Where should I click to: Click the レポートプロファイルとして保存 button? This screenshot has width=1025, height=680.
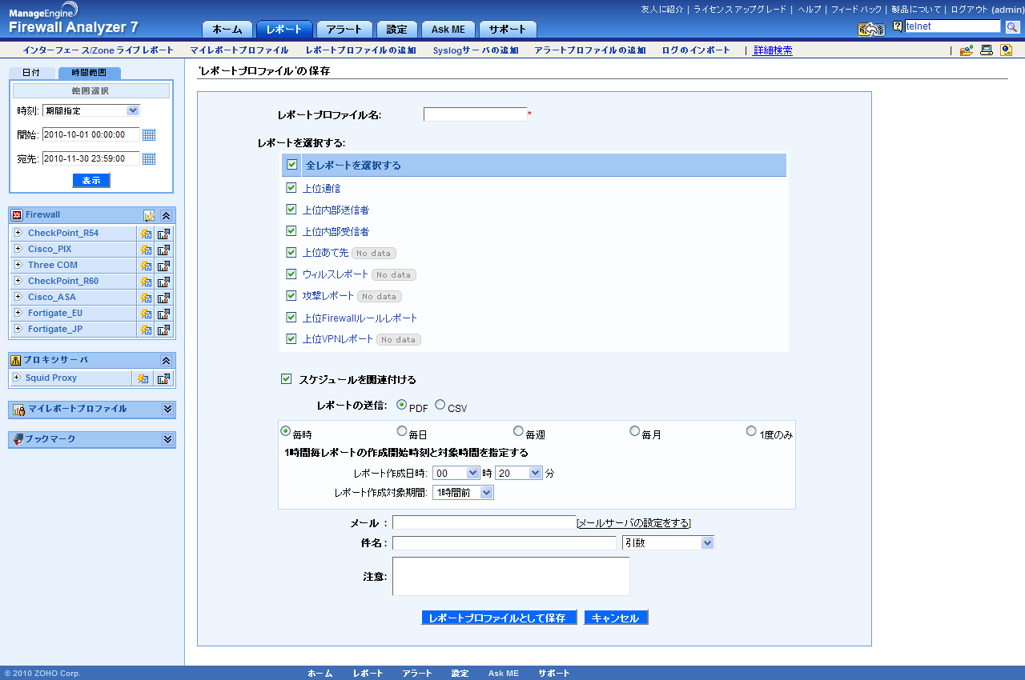499,618
